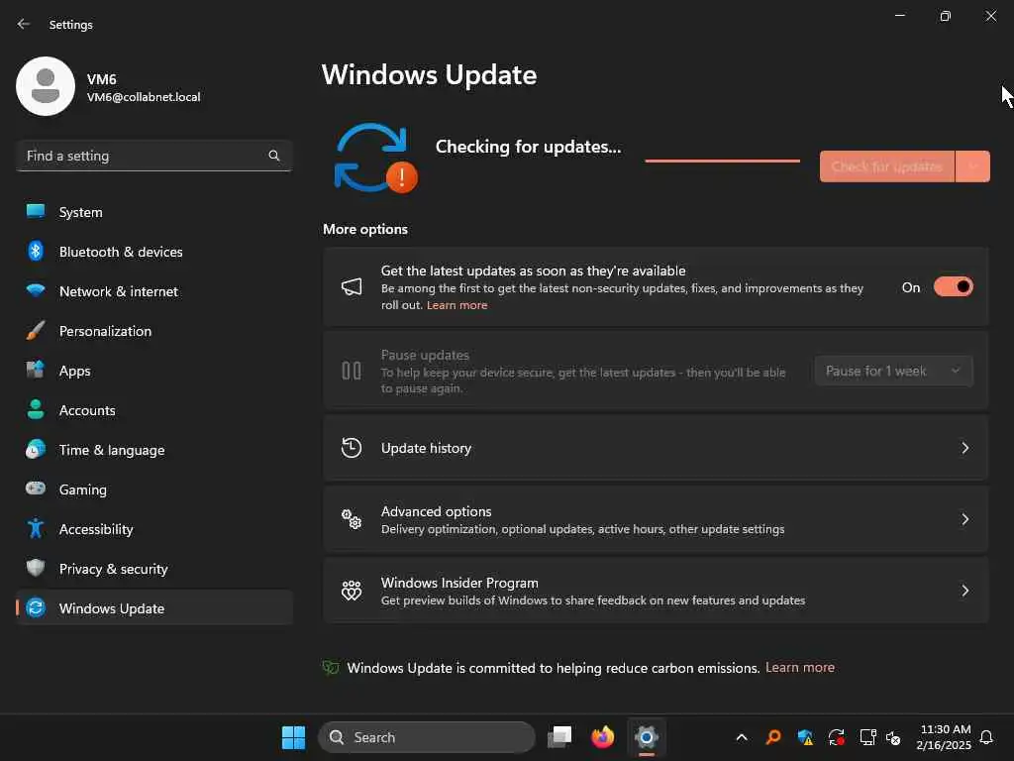
Task: Click the Privacy & security shield icon
Action: coord(36,568)
